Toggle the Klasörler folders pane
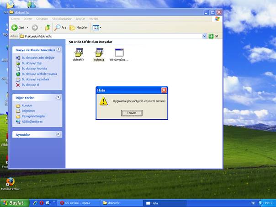Screen dimensions: 276x207 pos(79,27)
